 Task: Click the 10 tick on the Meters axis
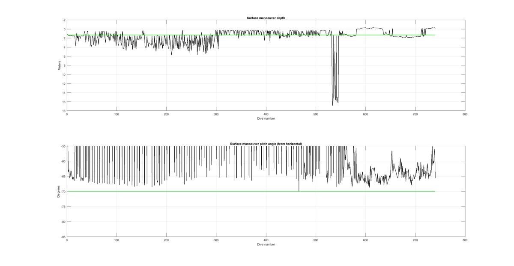pyautogui.click(x=64, y=75)
